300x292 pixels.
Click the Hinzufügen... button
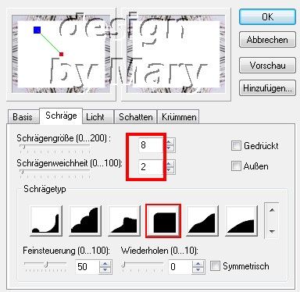click(267, 88)
